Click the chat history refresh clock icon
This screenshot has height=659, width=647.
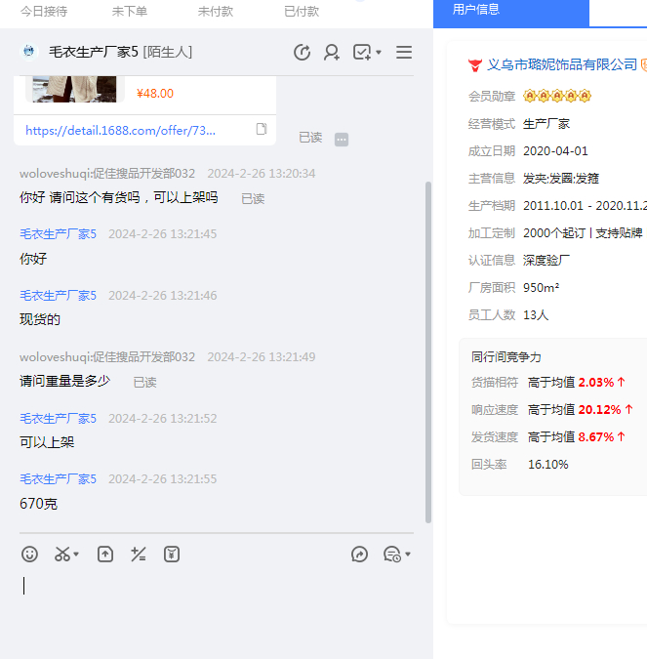(x=303, y=53)
